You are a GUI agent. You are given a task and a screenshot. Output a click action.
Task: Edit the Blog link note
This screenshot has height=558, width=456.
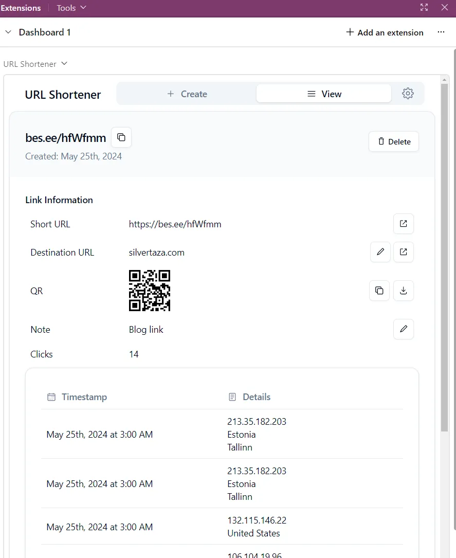[403, 329]
